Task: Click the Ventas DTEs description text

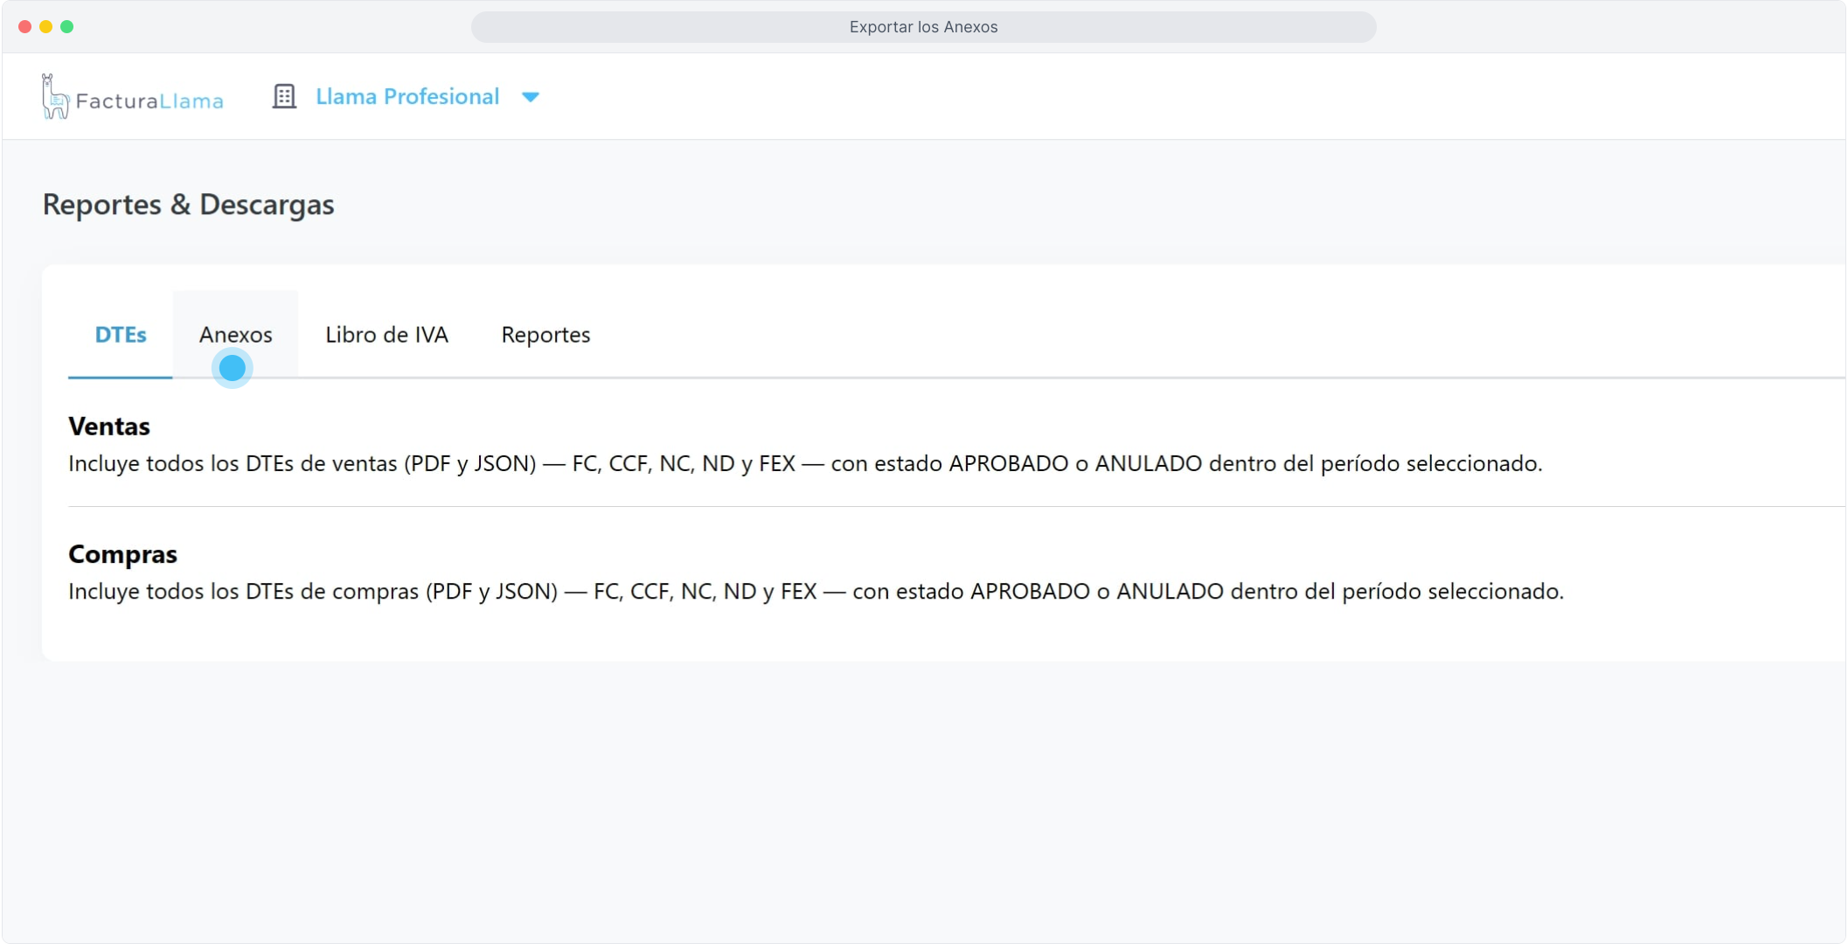Action: (804, 463)
